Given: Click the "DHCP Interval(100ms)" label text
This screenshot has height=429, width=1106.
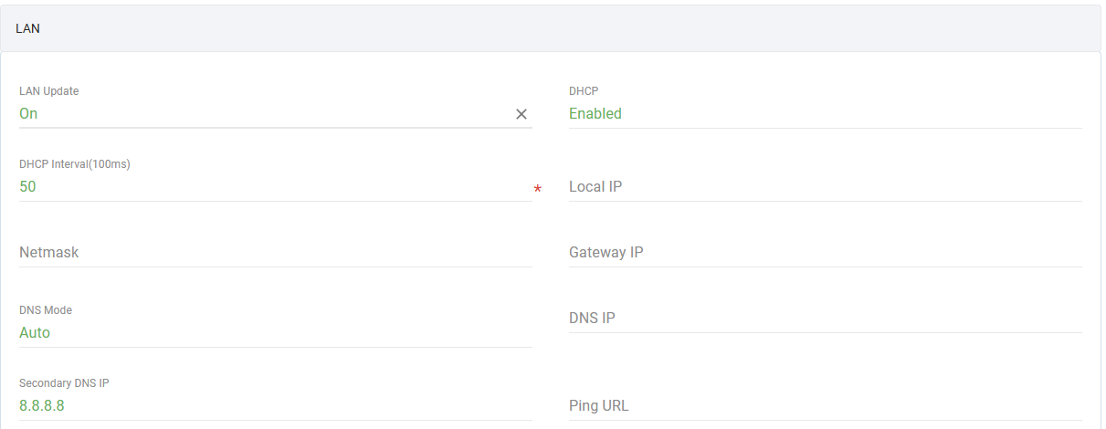Looking at the screenshot, I should click(x=75, y=164).
